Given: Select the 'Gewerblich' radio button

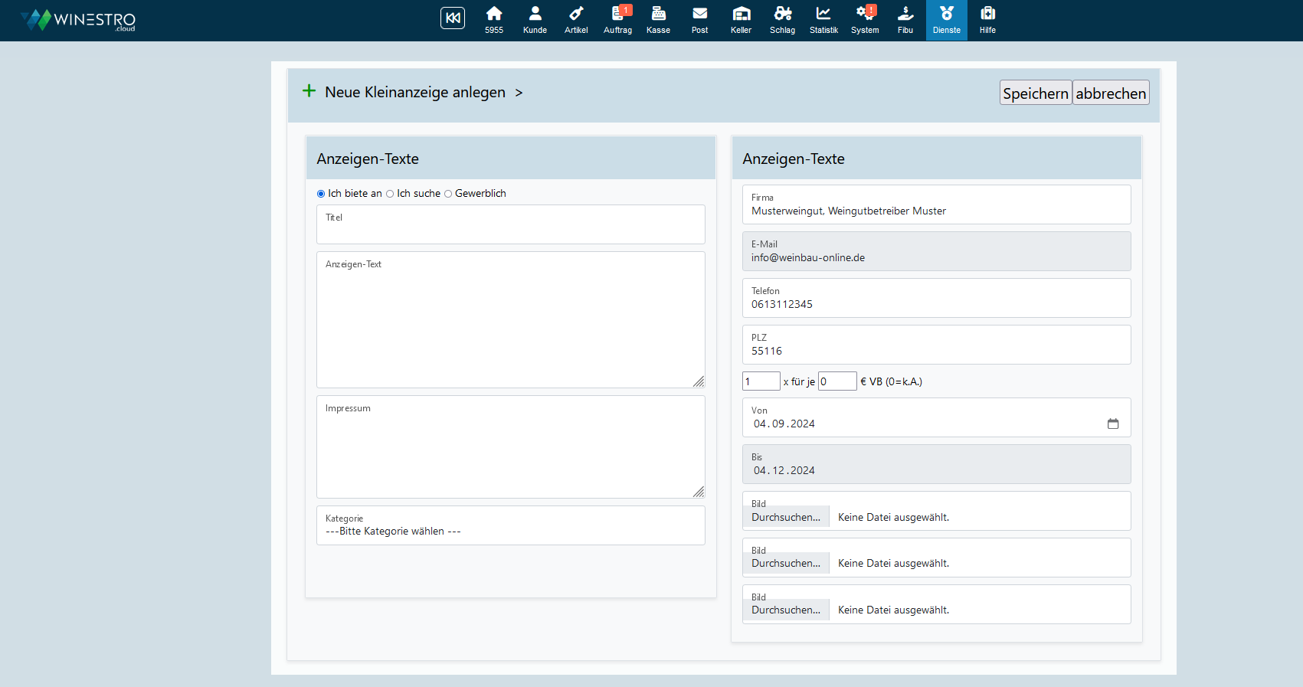Looking at the screenshot, I should (x=448, y=194).
